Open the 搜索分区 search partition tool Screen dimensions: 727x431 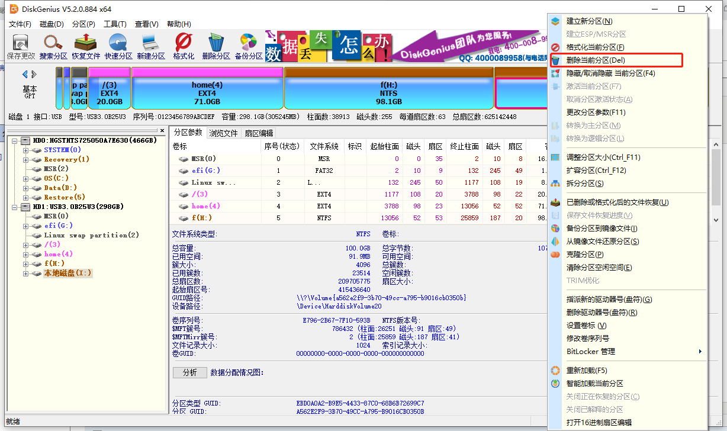click(53, 47)
